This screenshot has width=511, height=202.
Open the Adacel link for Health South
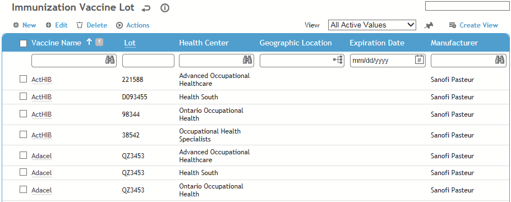coord(42,173)
